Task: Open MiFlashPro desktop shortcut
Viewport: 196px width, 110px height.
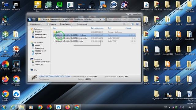Action: coord(16,5)
